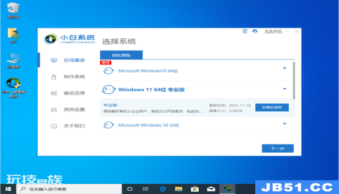Click the face icon beside Windows 10 32位
339x194 pixels.
point(108,125)
